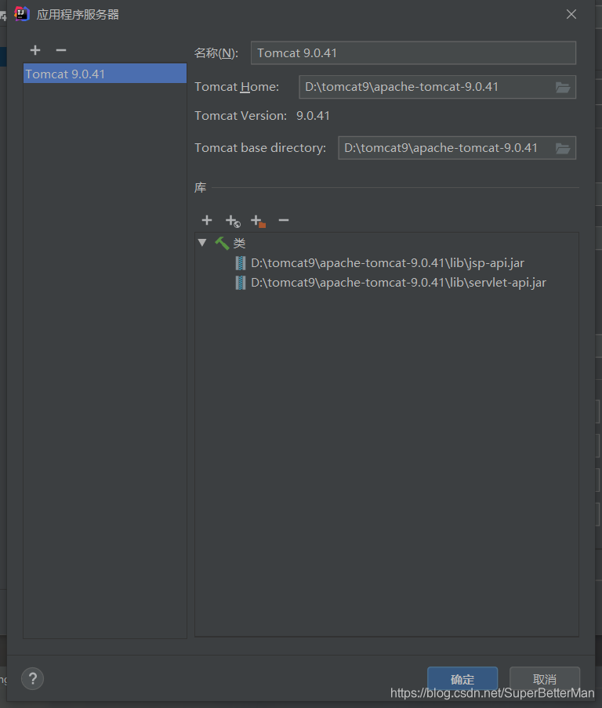Click the Tomcat Home: label
The width and height of the screenshot is (602, 708).
(237, 87)
